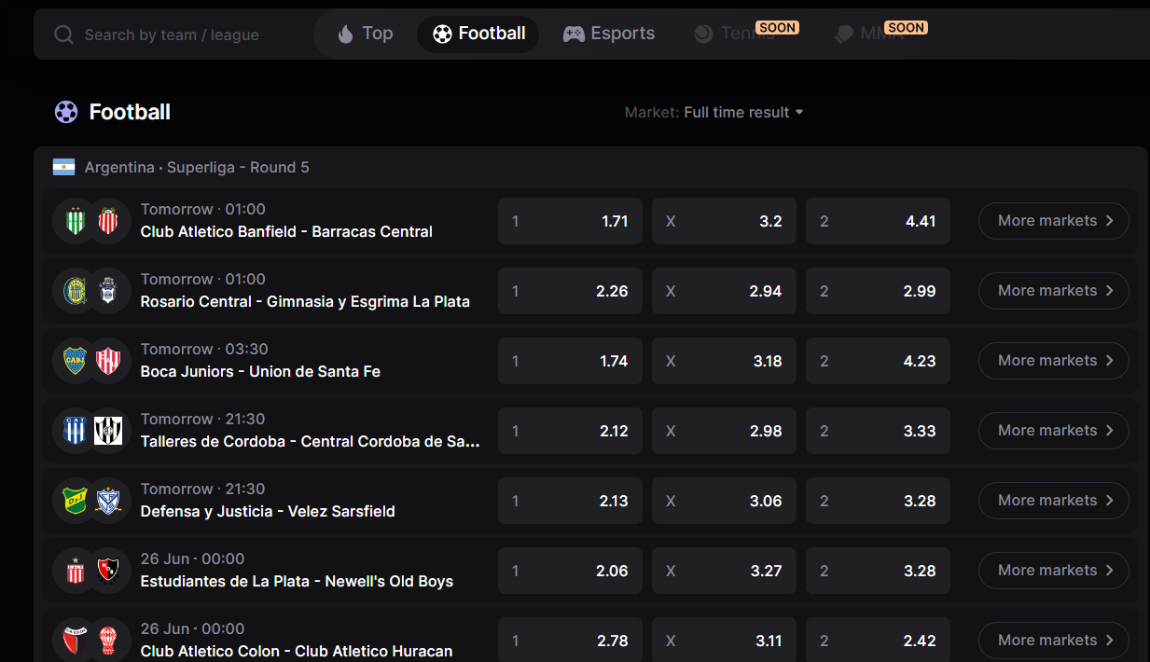Click Union de Santa Fe crest
This screenshot has width=1150, height=662.
[108, 361]
